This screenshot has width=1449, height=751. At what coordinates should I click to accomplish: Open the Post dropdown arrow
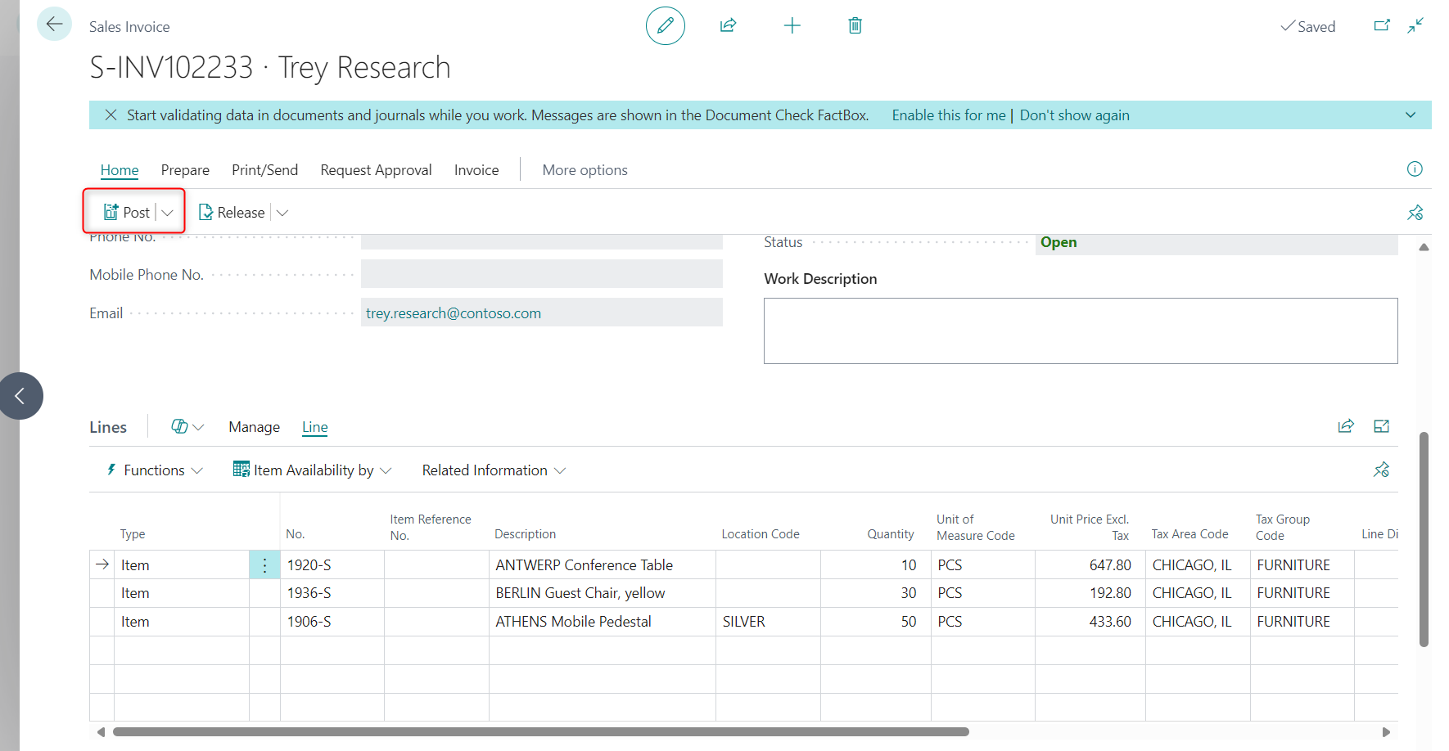tap(168, 213)
